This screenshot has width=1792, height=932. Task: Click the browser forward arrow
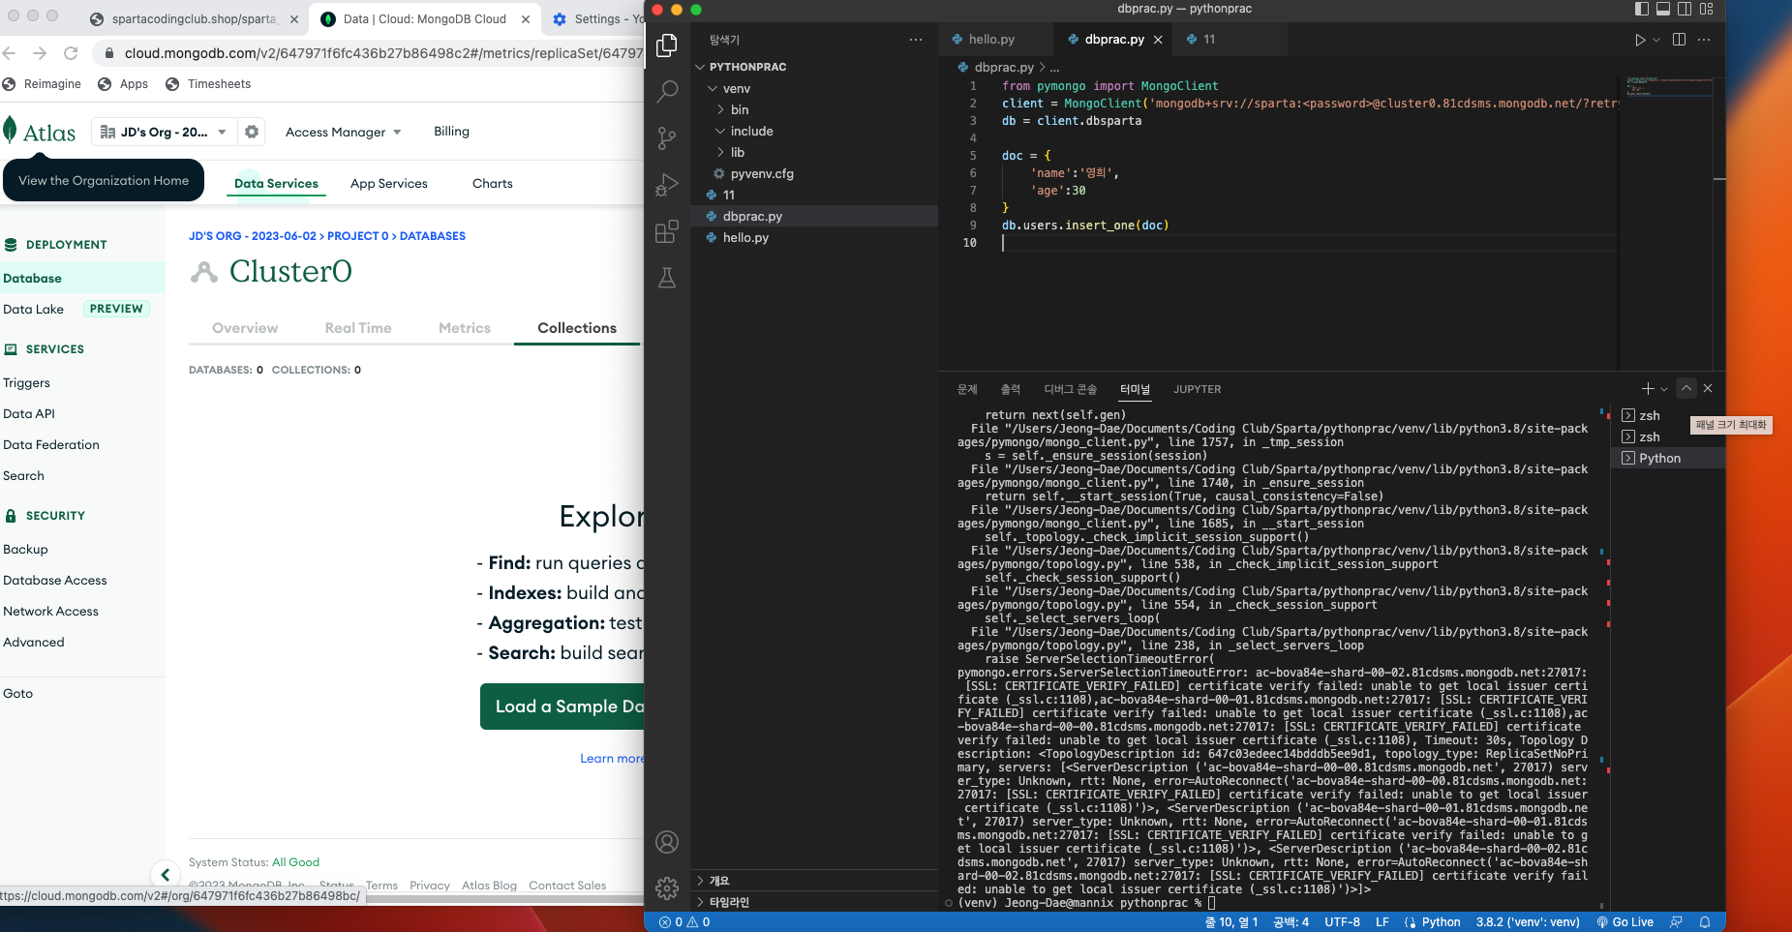click(40, 53)
